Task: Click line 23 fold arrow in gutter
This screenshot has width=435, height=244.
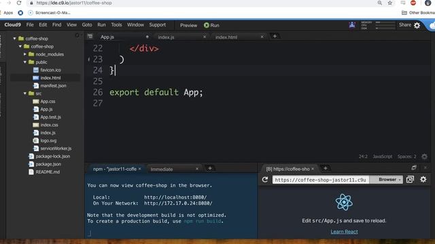Action: 89,59
